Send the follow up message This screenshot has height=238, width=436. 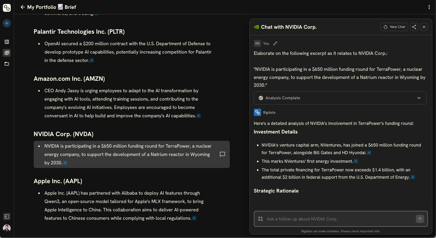pos(420,219)
